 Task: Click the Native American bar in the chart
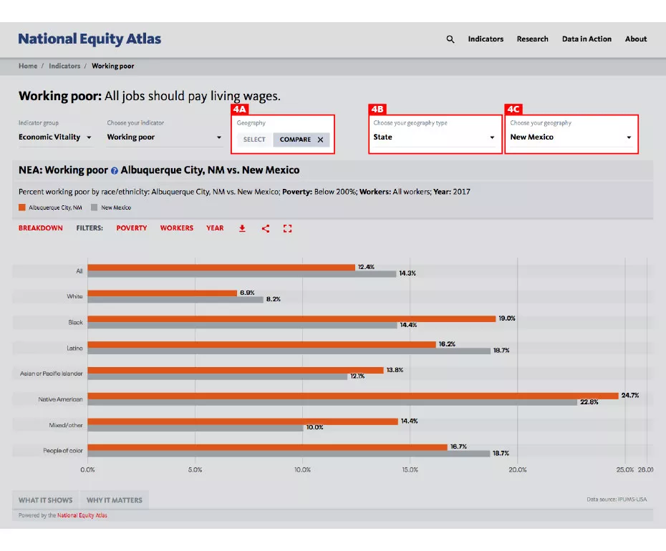pos(358,394)
